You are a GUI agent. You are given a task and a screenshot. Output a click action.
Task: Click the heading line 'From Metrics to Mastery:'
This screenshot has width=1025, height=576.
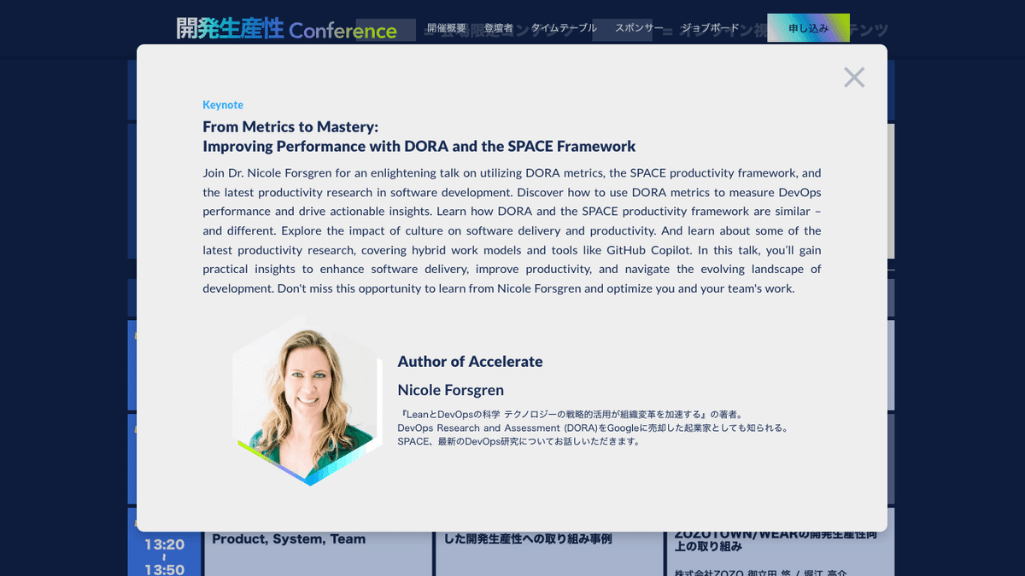click(x=290, y=126)
